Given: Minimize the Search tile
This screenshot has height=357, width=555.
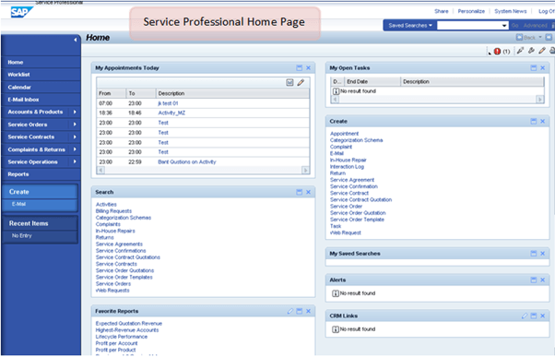Looking at the screenshot, I should click(299, 192).
